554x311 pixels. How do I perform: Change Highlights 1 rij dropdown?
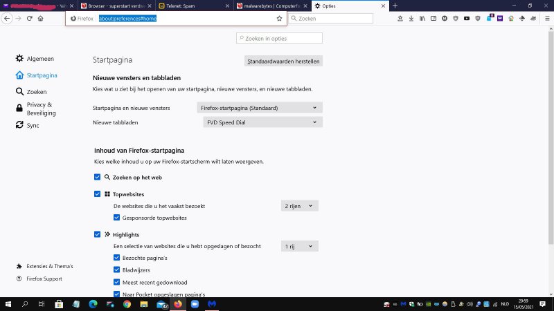point(300,246)
